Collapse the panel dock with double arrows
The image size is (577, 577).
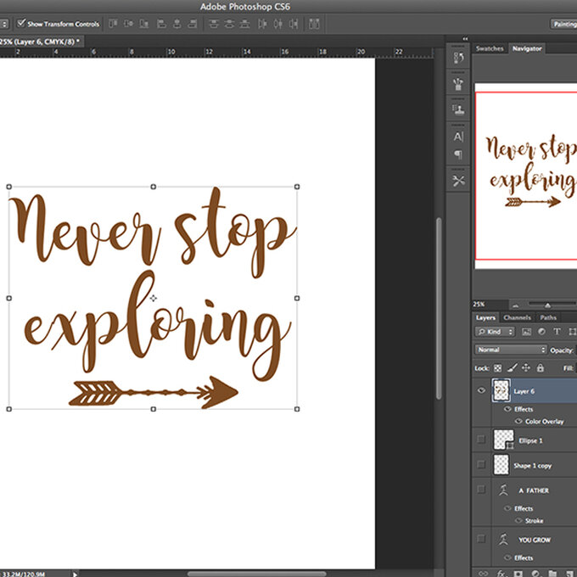(464, 38)
